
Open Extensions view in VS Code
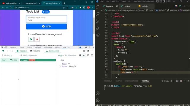[98, 35]
